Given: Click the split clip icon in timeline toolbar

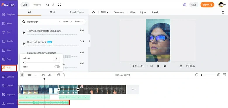Looking at the screenshot, I should pyautogui.click(x=36, y=75).
